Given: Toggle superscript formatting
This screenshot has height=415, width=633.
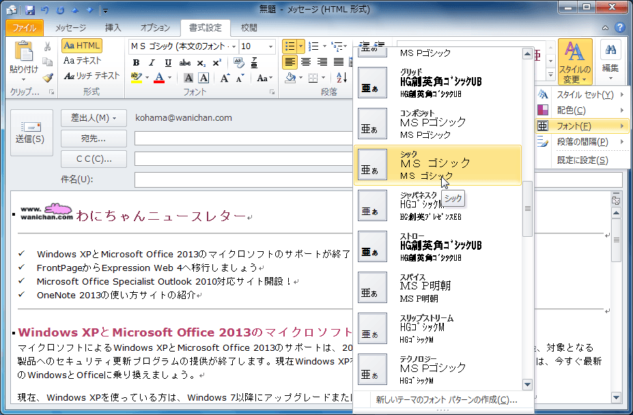Looking at the screenshot, I should (x=216, y=63).
